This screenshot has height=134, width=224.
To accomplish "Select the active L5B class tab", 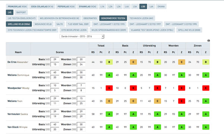I will 143,6.
